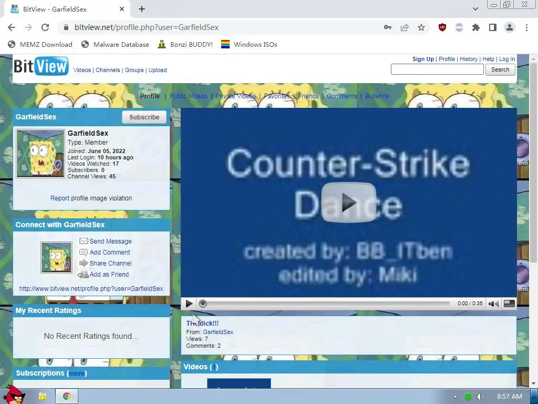Open the Extensions puzzle icon

point(476,27)
